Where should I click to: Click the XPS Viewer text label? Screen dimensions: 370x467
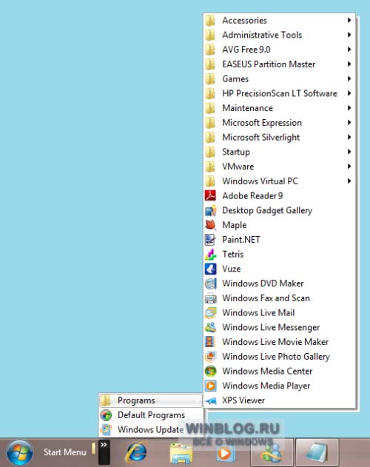click(243, 400)
